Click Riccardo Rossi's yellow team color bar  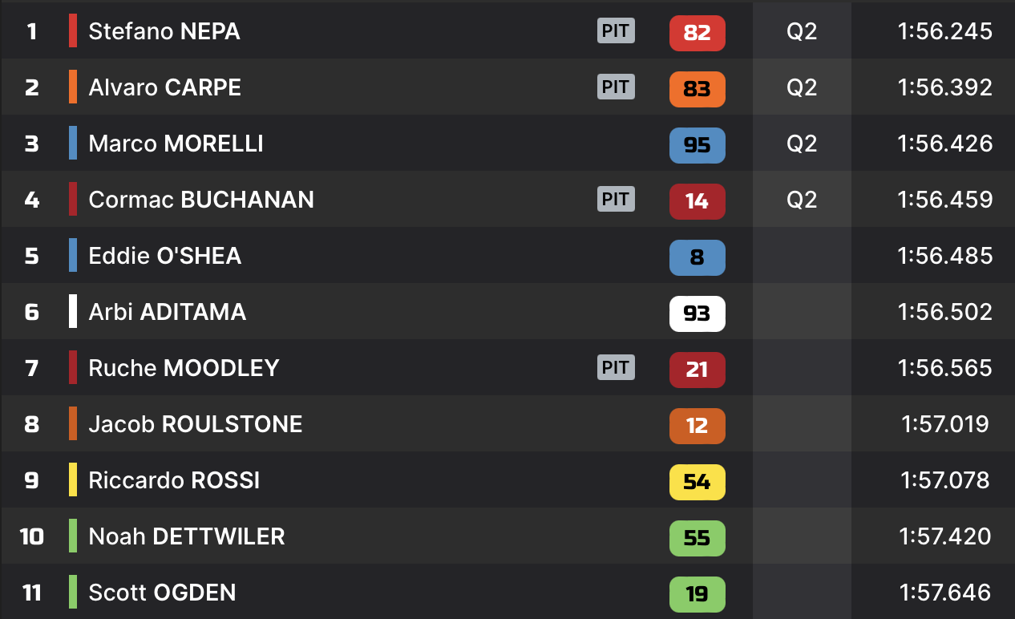tap(73, 480)
